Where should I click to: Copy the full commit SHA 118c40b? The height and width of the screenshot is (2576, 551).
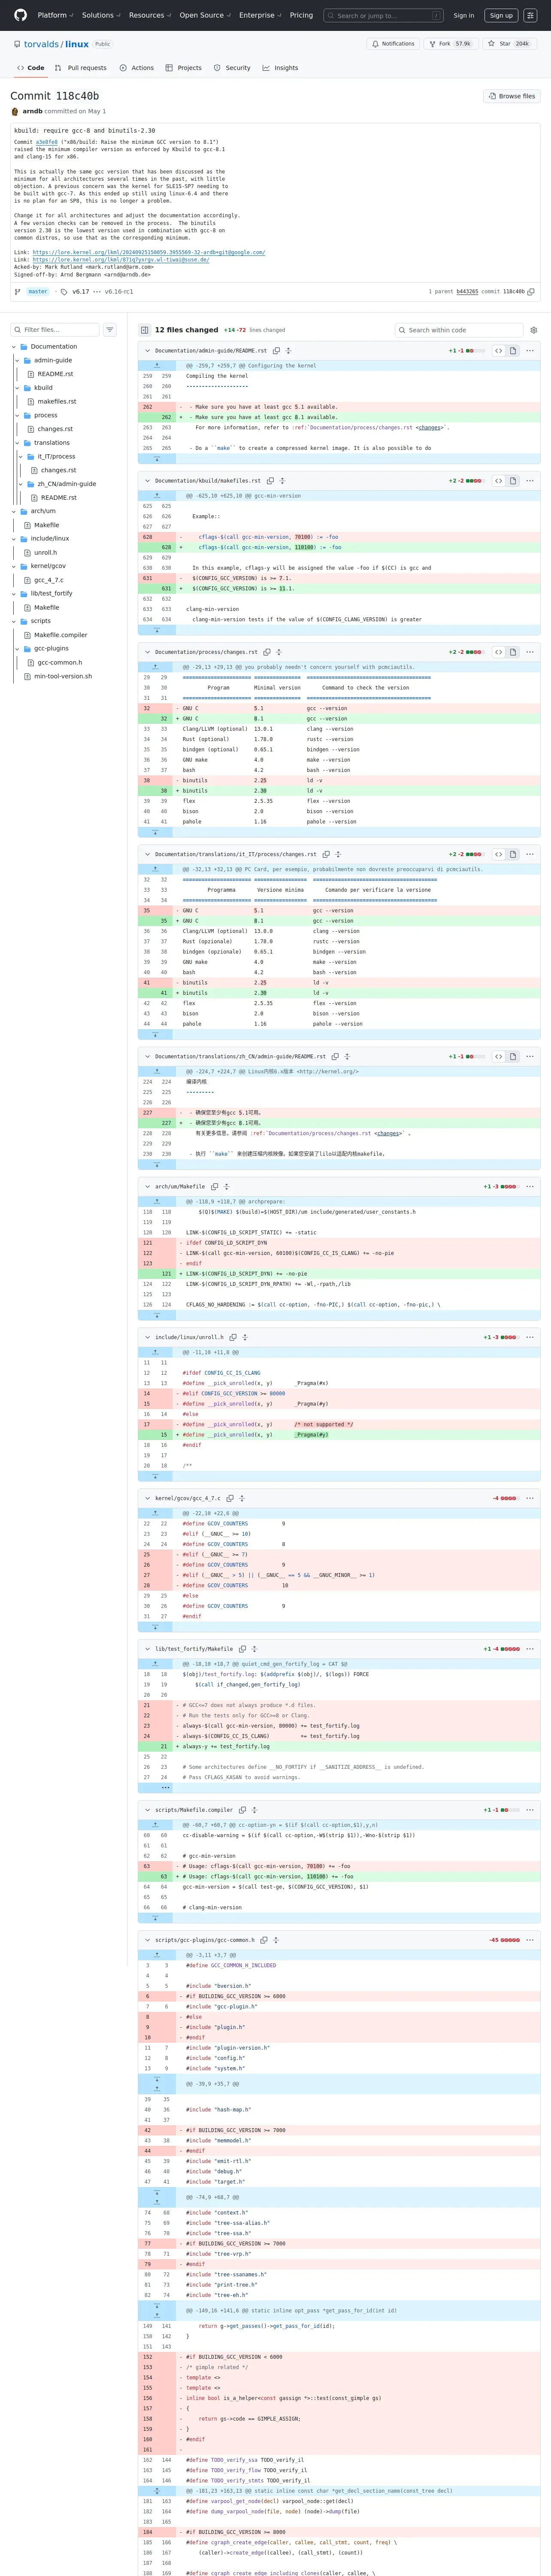click(x=531, y=292)
